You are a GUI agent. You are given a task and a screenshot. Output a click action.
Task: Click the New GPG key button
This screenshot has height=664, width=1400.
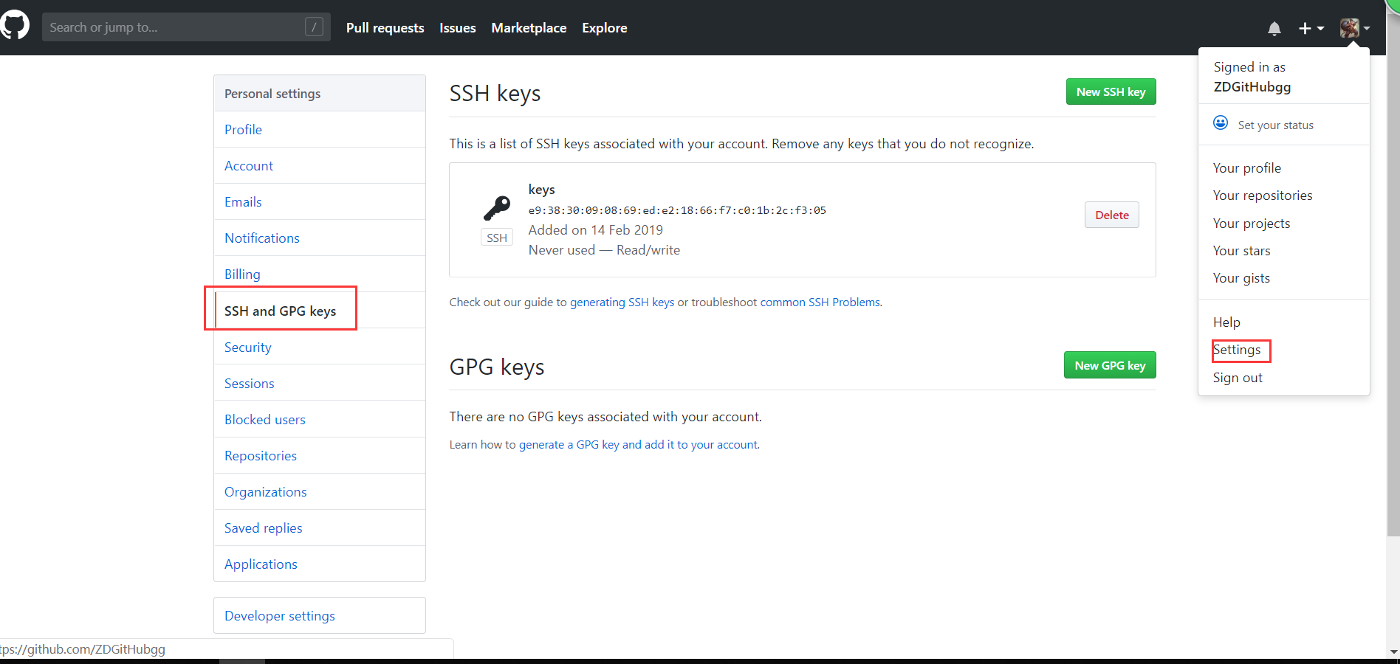pos(1110,365)
